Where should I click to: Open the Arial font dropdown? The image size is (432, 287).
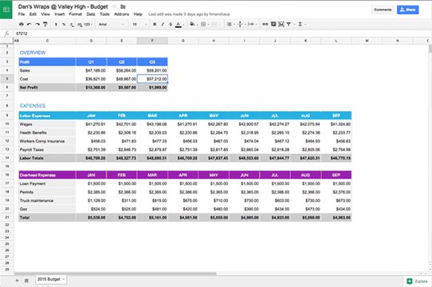(112, 24)
